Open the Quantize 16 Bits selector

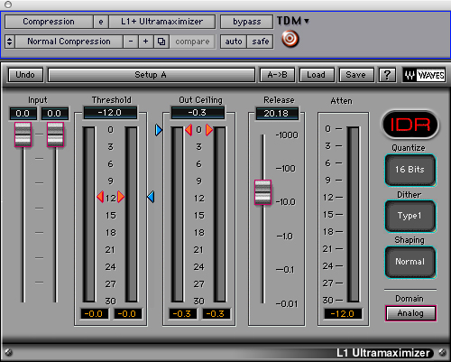pos(410,170)
